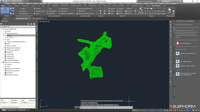
Task: Click the Toolspace help question-mark icon
Action: pyautogui.click(x=34, y=24)
